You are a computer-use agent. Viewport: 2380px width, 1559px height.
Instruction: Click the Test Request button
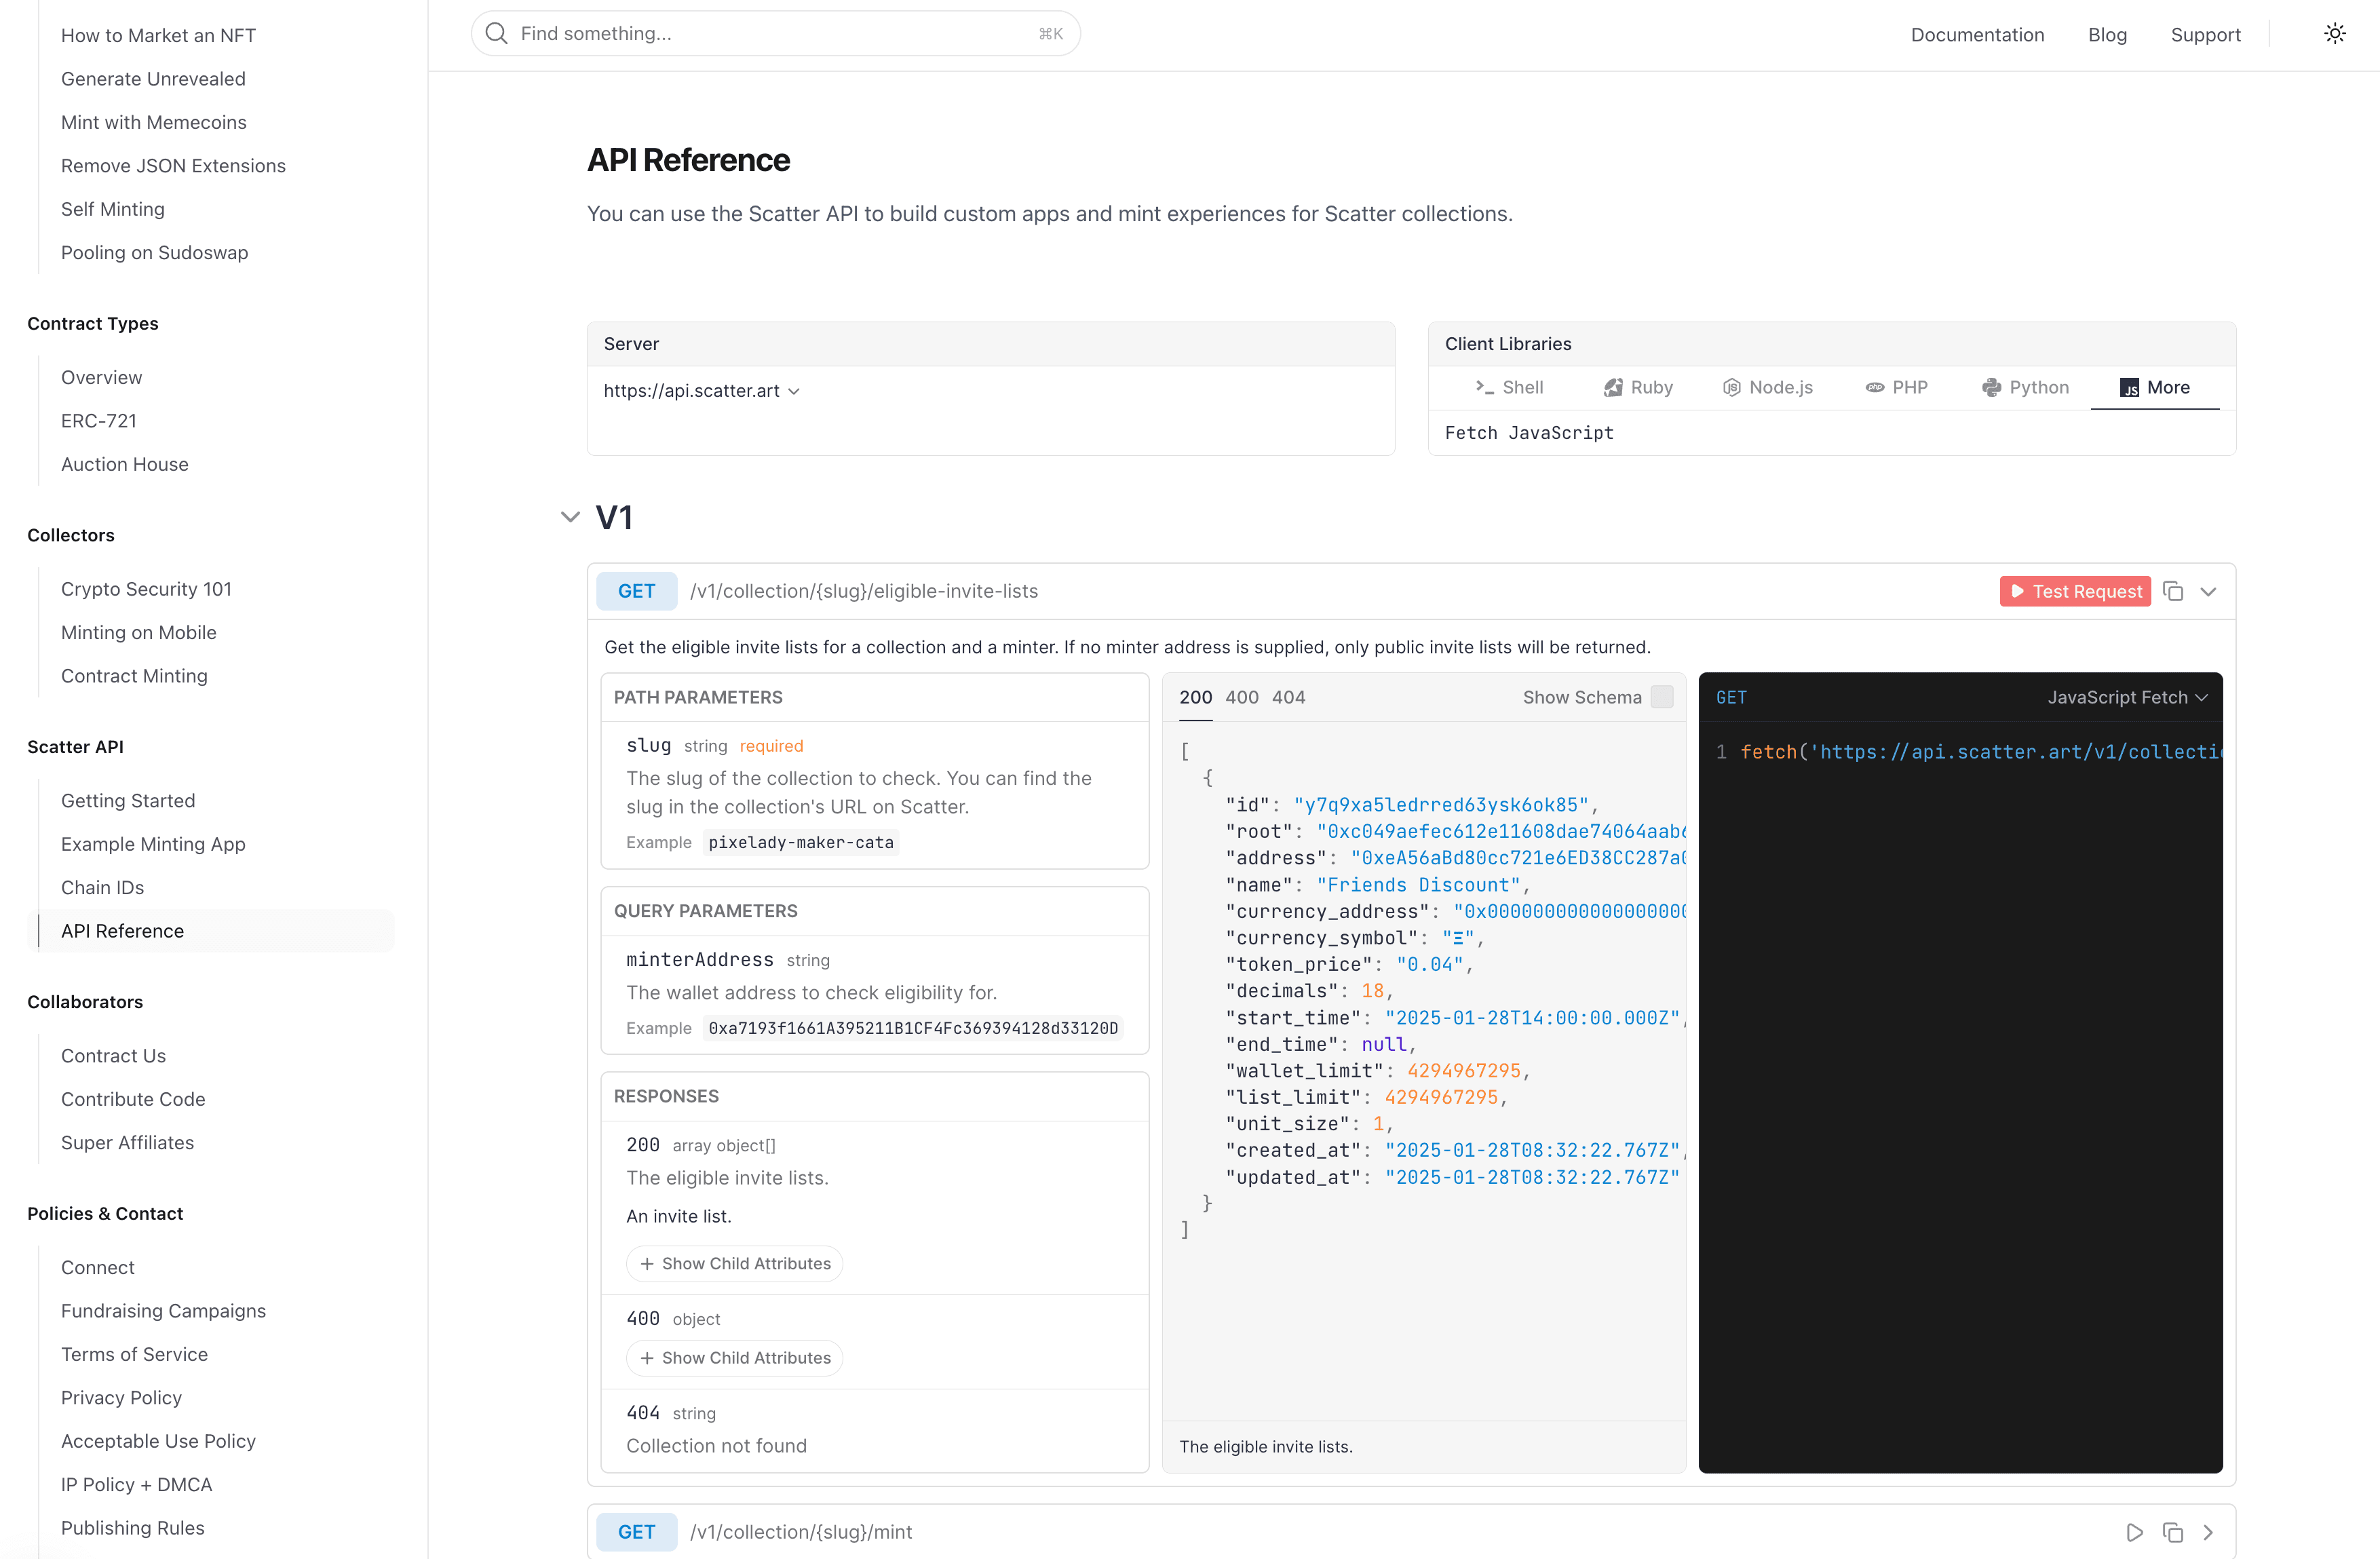2075,591
